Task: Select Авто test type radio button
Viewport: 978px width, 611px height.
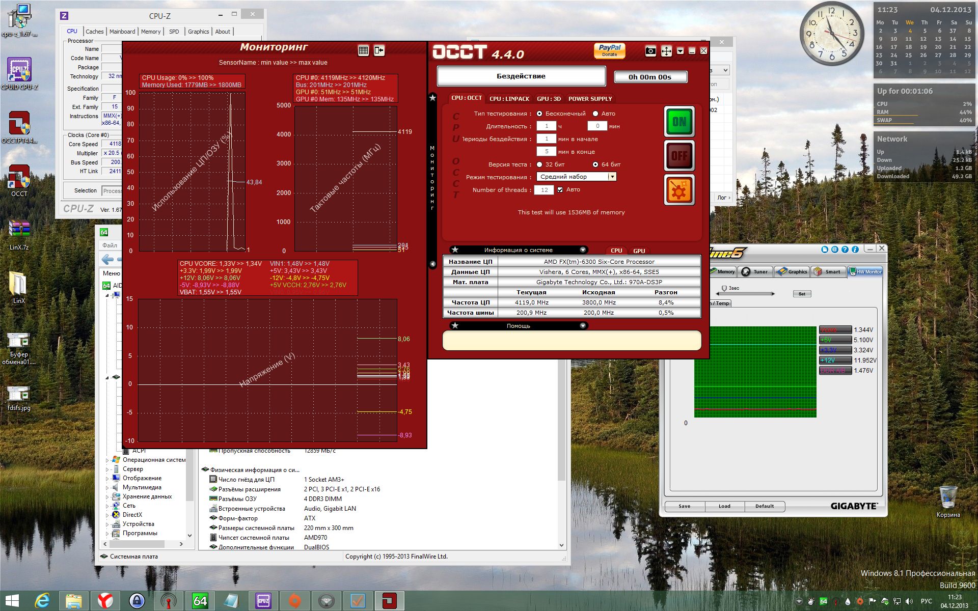Action: (x=595, y=114)
